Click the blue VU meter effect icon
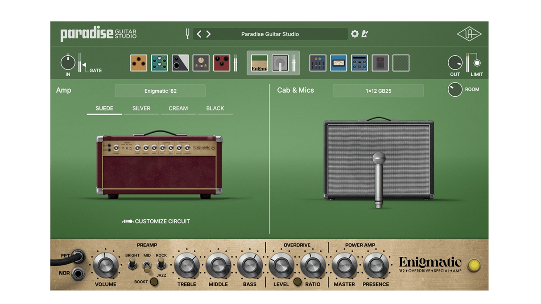The image size is (541, 304). pyautogui.click(x=338, y=62)
